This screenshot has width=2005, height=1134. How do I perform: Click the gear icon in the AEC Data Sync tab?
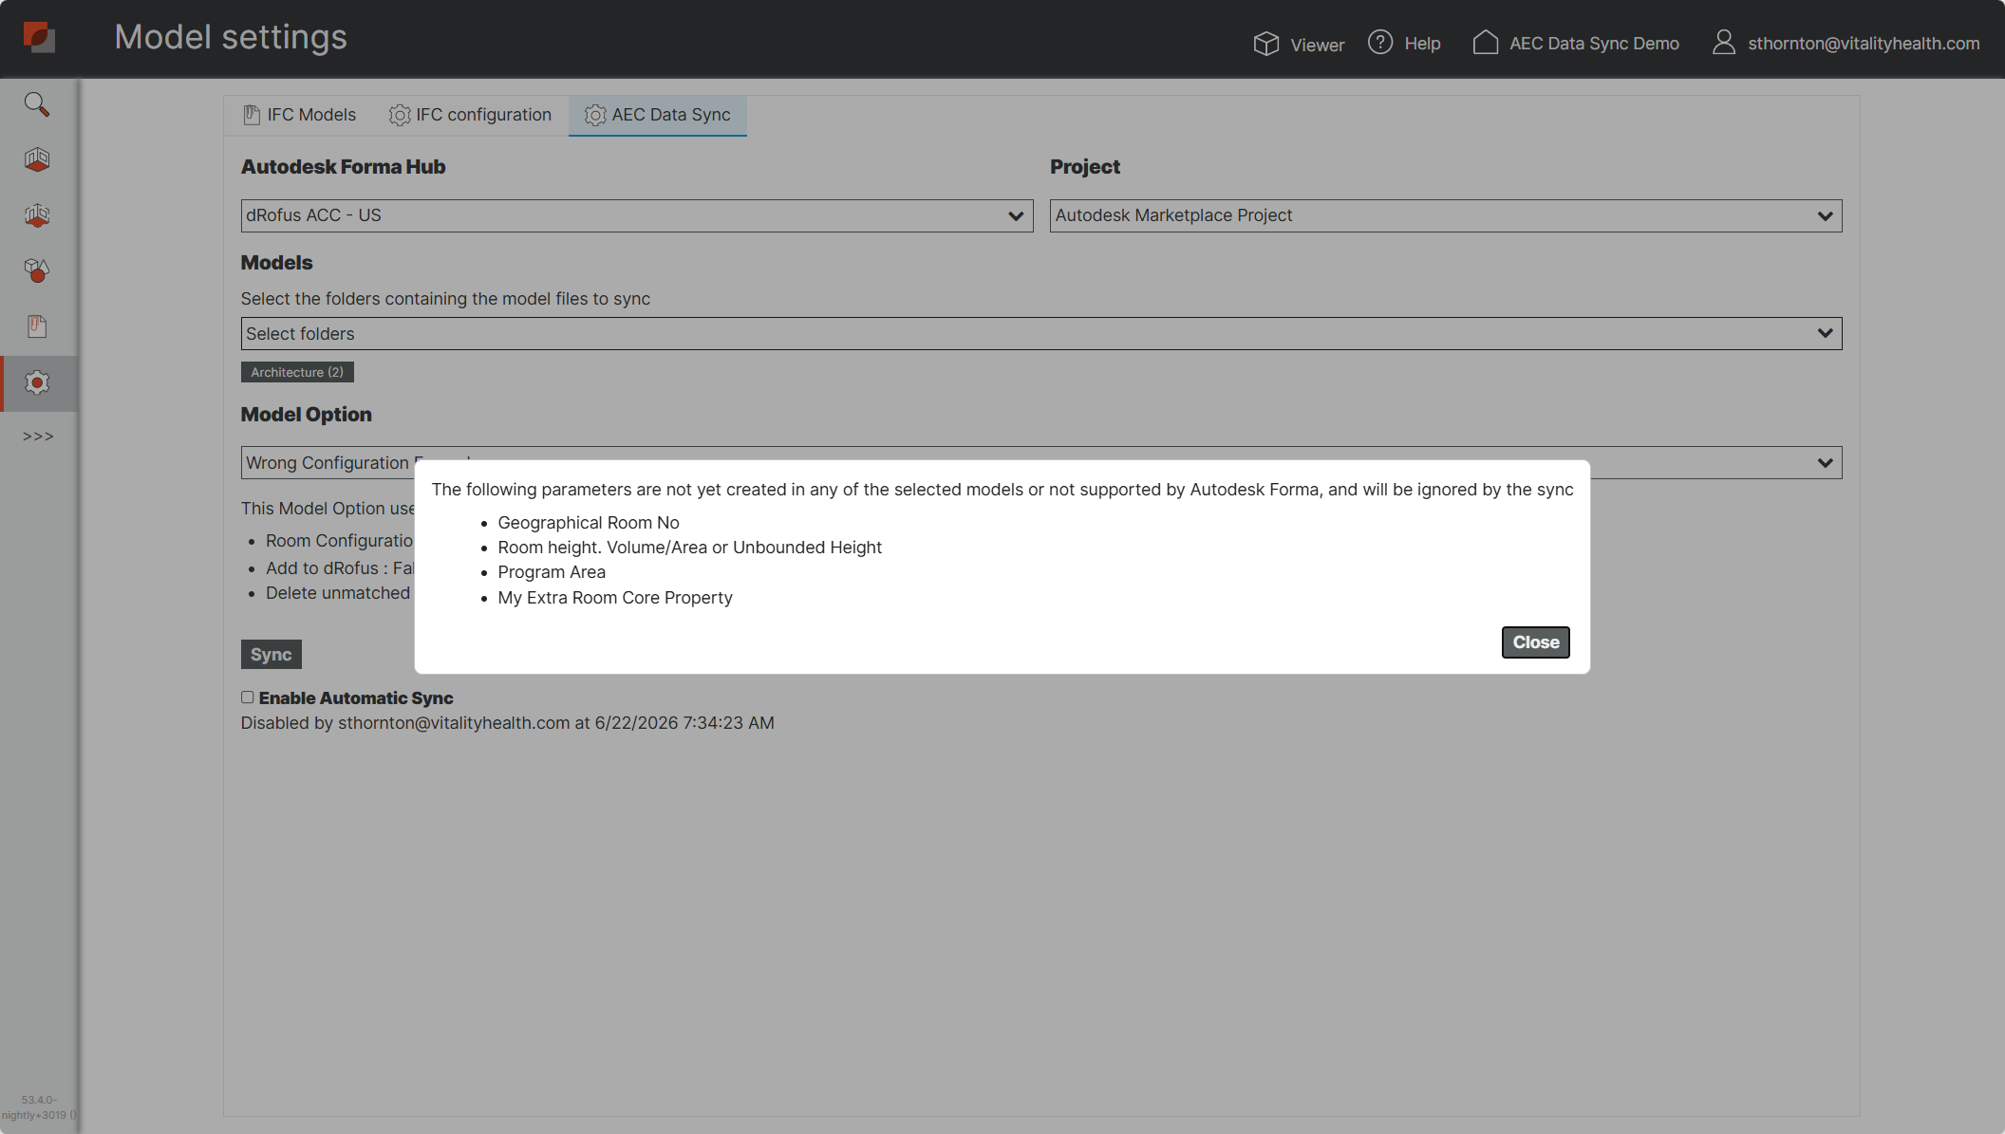pos(595,115)
